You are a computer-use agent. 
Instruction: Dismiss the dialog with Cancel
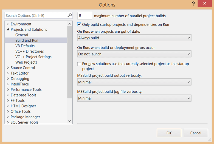196,133
